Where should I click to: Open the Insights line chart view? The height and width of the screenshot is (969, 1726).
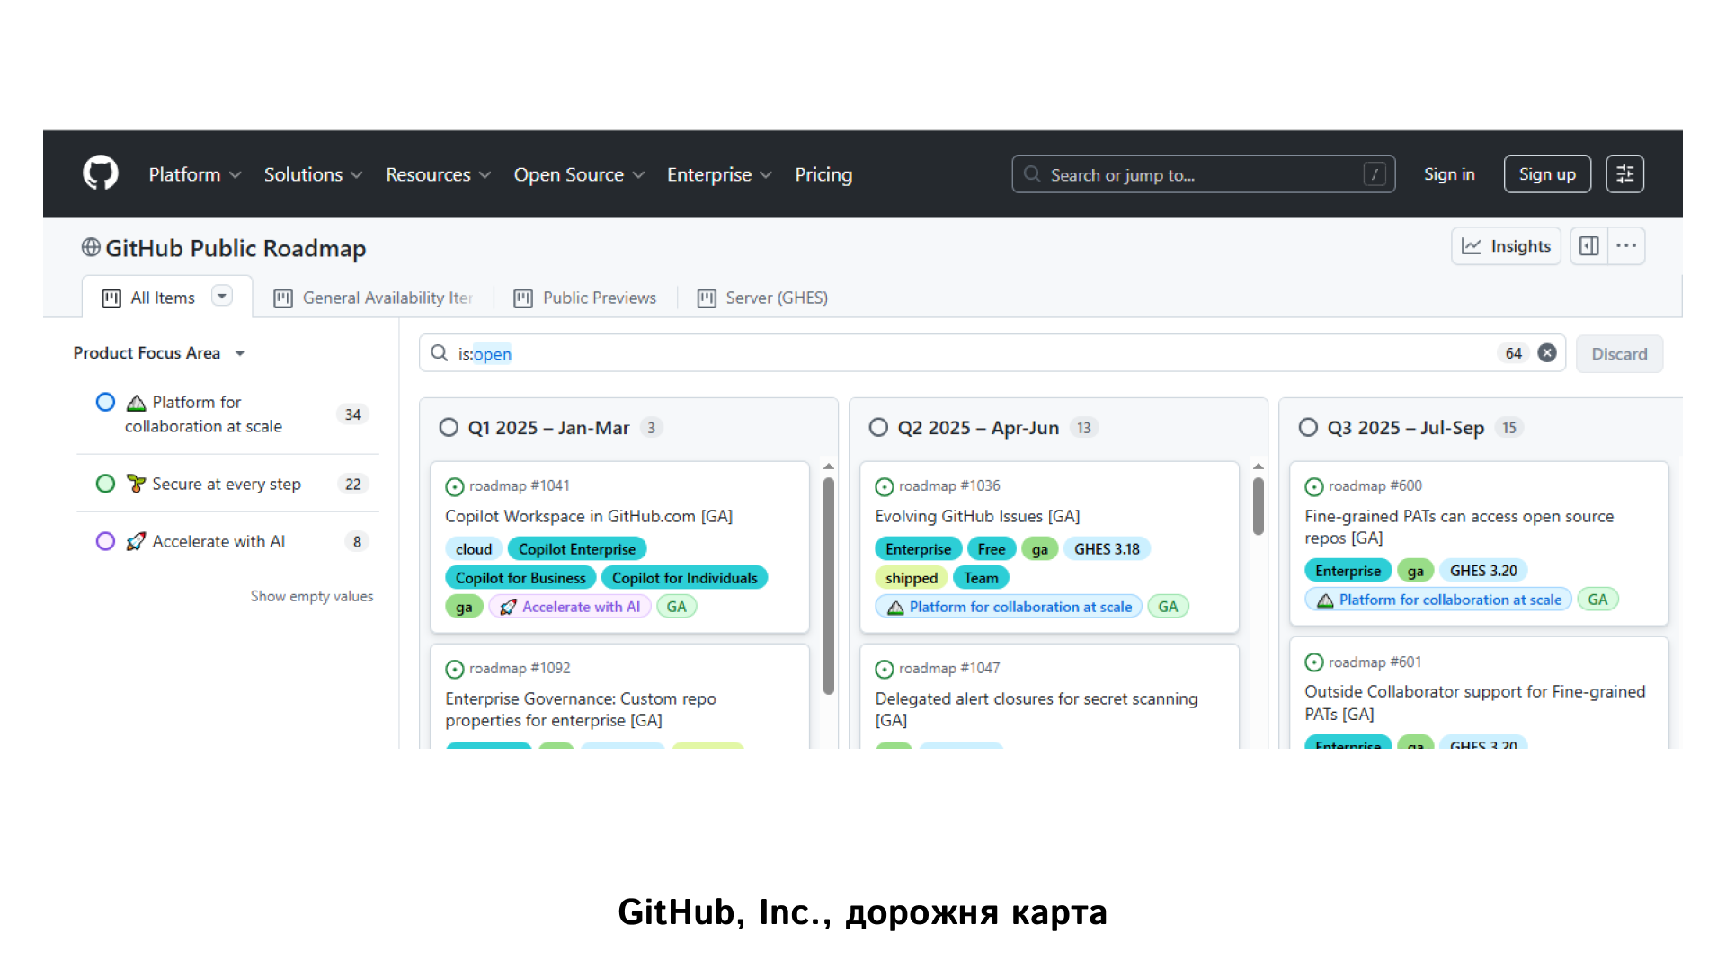(1506, 245)
